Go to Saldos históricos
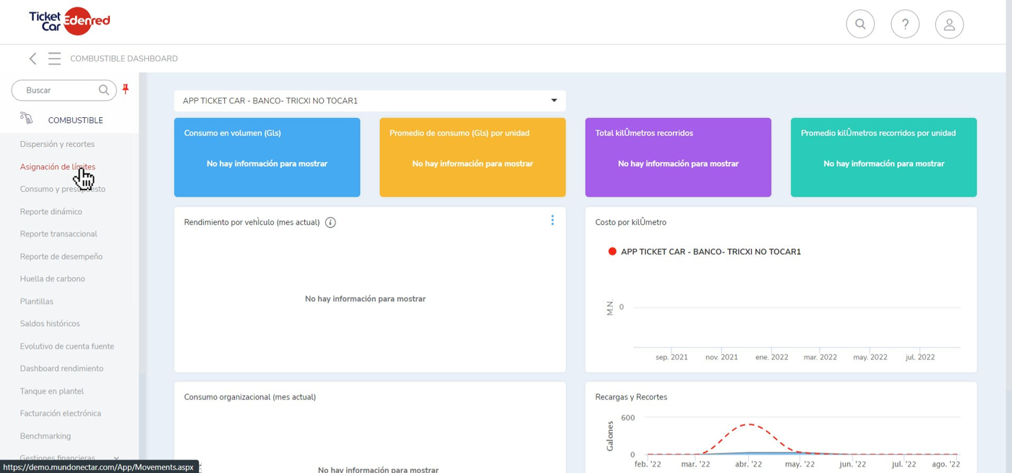 [x=50, y=324]
